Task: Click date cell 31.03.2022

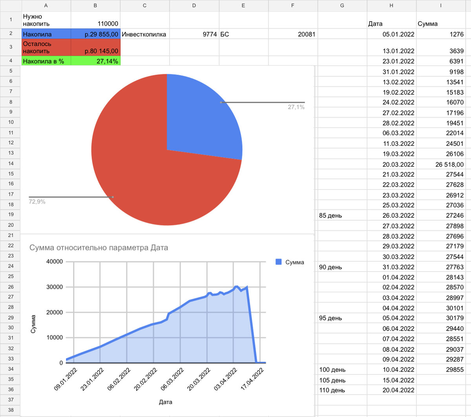Action: pyautogui.click(x=391, y=267)
